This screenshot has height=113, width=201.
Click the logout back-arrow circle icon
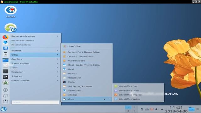[5, 90]
